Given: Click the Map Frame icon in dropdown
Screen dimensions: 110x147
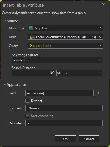Looking at the screenshot, I should (31, 28).
